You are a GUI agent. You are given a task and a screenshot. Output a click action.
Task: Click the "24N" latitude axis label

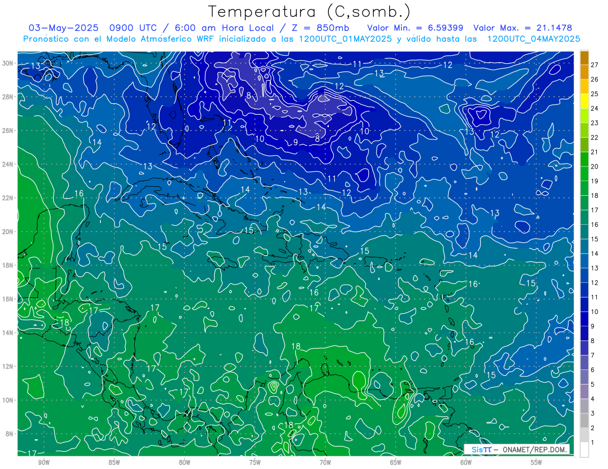tap(8, 164)
